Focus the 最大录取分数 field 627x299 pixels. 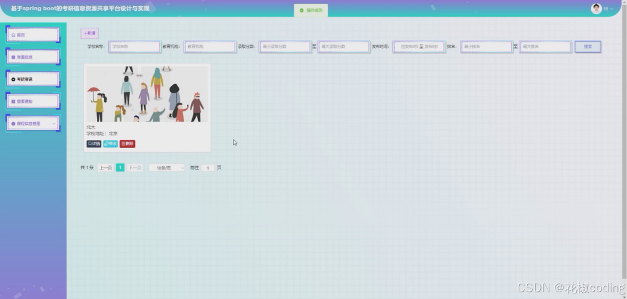(344, 47)
